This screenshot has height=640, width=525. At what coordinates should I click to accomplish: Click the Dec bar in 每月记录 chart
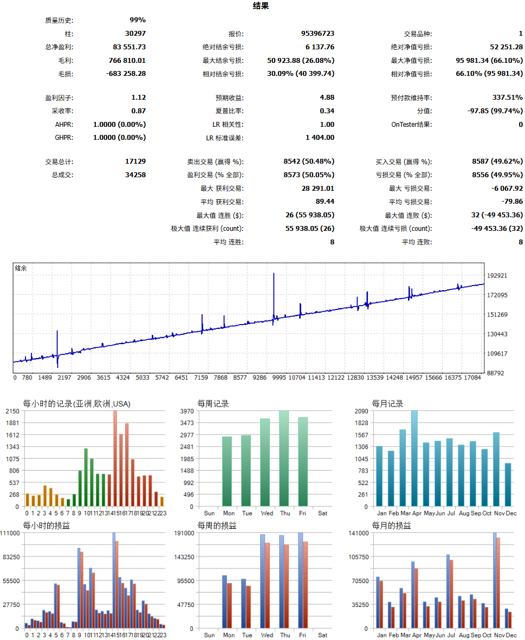point(508,485)
